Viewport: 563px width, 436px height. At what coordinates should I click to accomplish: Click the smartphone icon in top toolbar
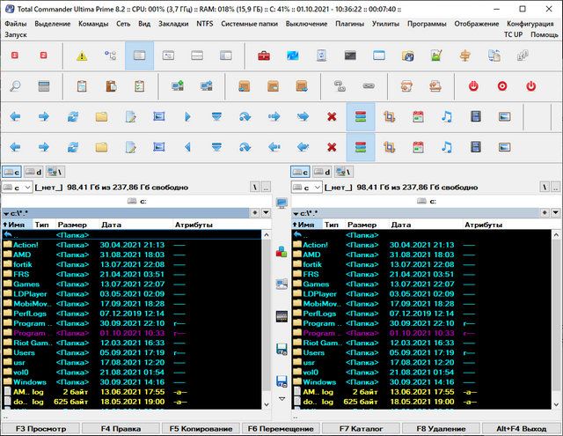[x=321, y=55]
